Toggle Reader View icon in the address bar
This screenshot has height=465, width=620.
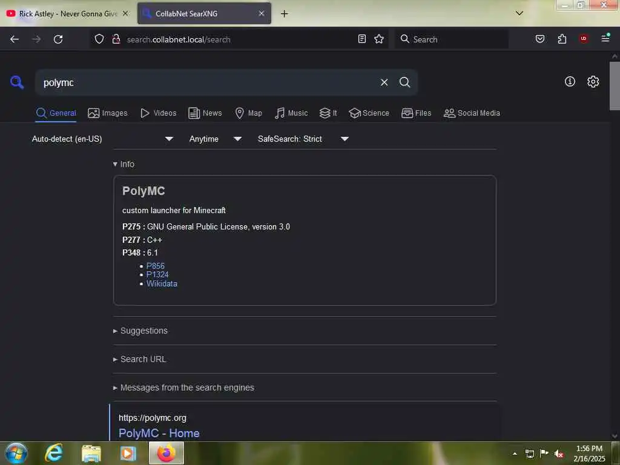pyautogui.click(x=362, y=39)
